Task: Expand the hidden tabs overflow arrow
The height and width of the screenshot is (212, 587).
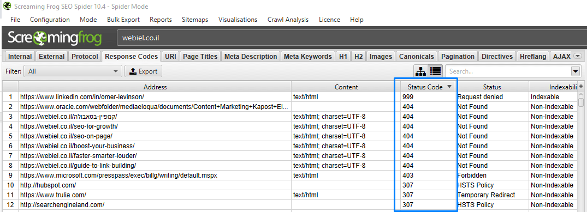Action: (x=578, y=57)
